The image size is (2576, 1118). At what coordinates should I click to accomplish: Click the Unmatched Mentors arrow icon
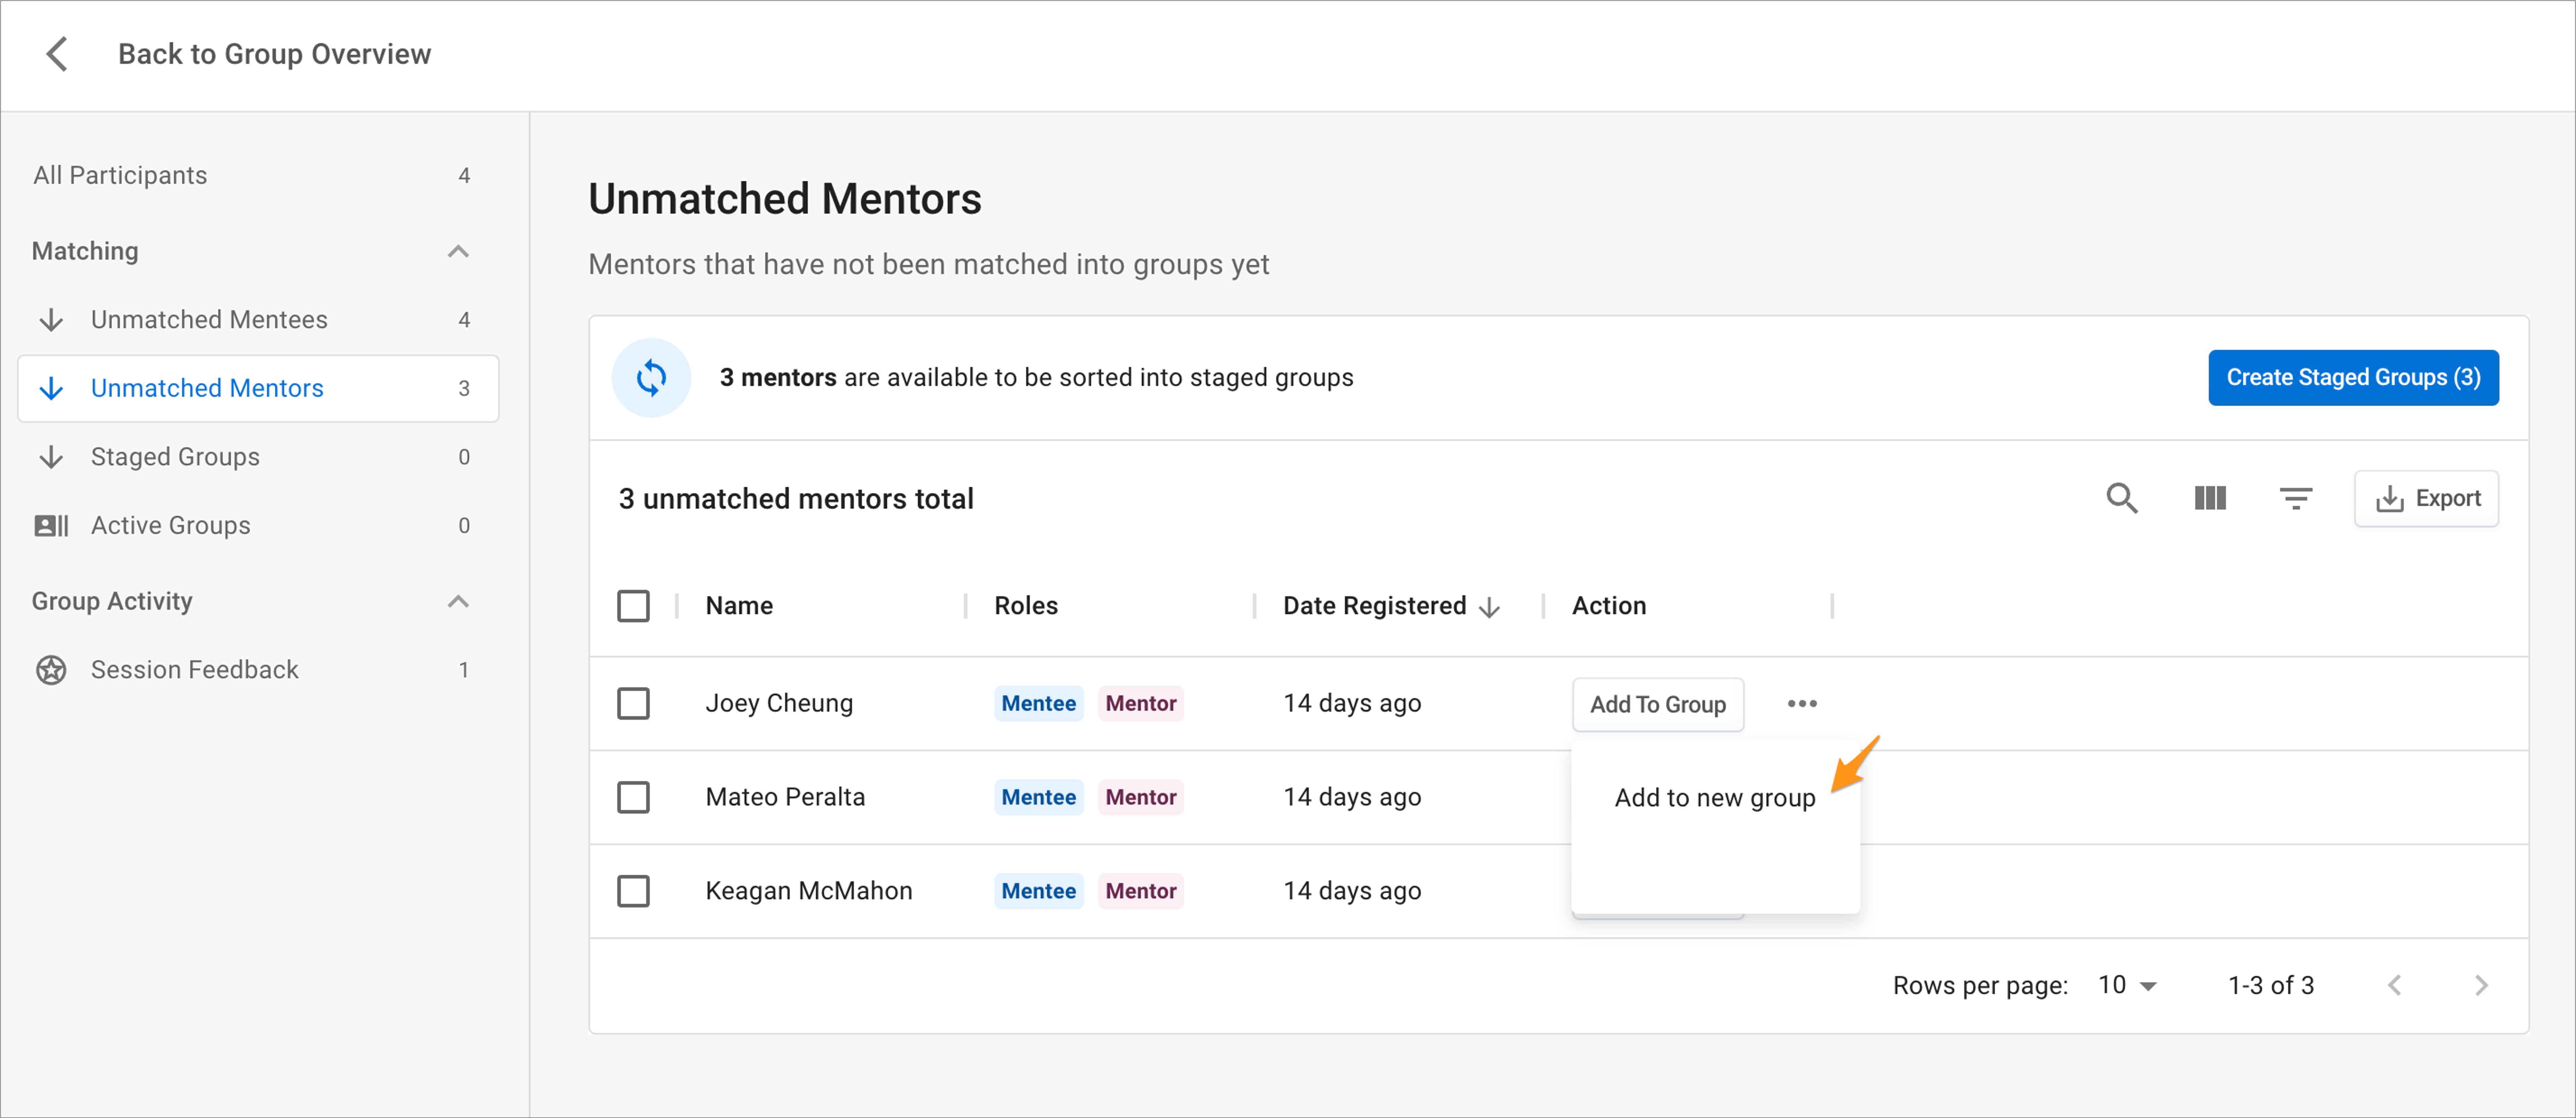[x=51, y=388]
